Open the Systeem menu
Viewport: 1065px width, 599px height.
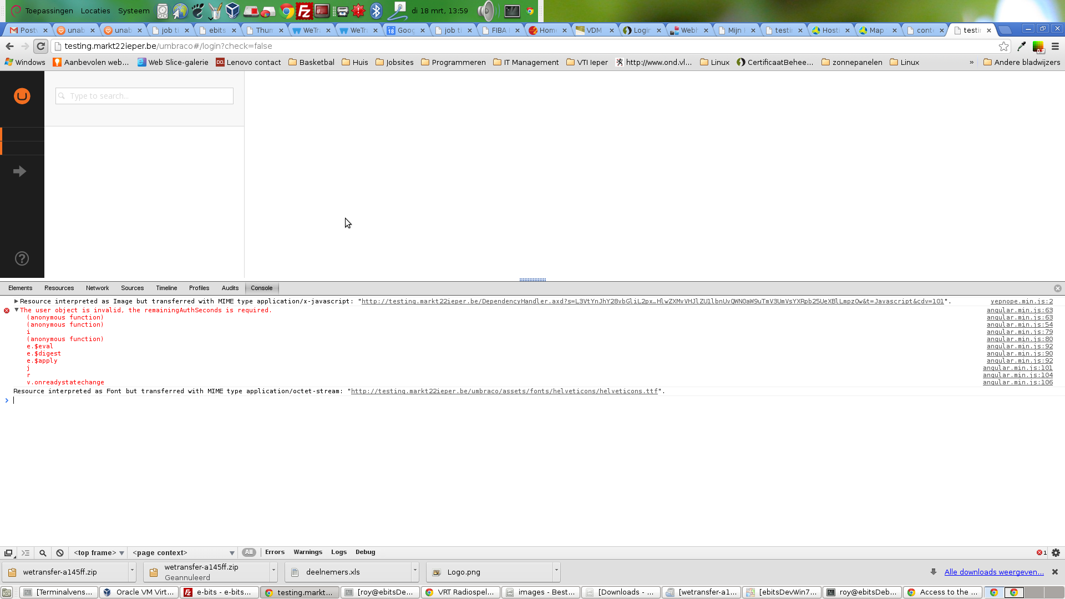coord(134,11)
